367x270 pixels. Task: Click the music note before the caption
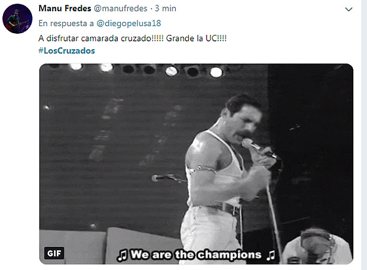click(122, 255)
